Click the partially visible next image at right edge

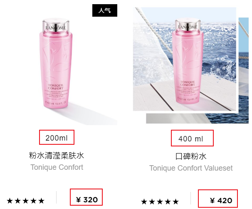tap(244, 71)
